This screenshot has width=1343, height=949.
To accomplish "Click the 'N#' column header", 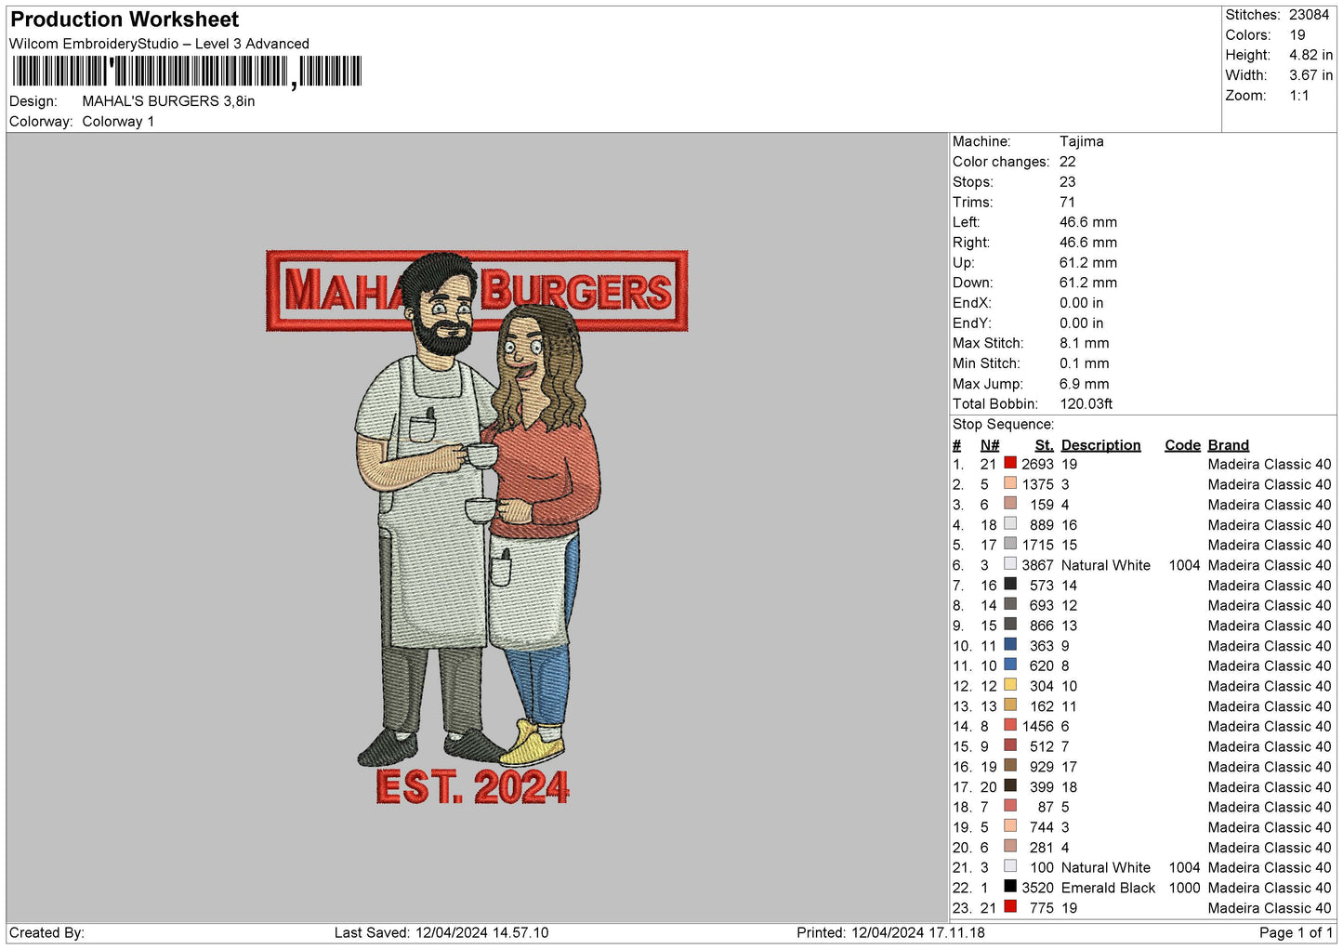I will click(x=990, y=445).
